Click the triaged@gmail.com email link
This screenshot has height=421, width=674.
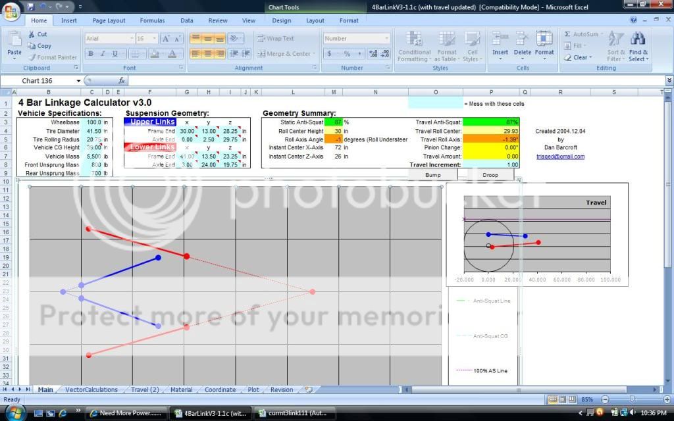point(550,157)
